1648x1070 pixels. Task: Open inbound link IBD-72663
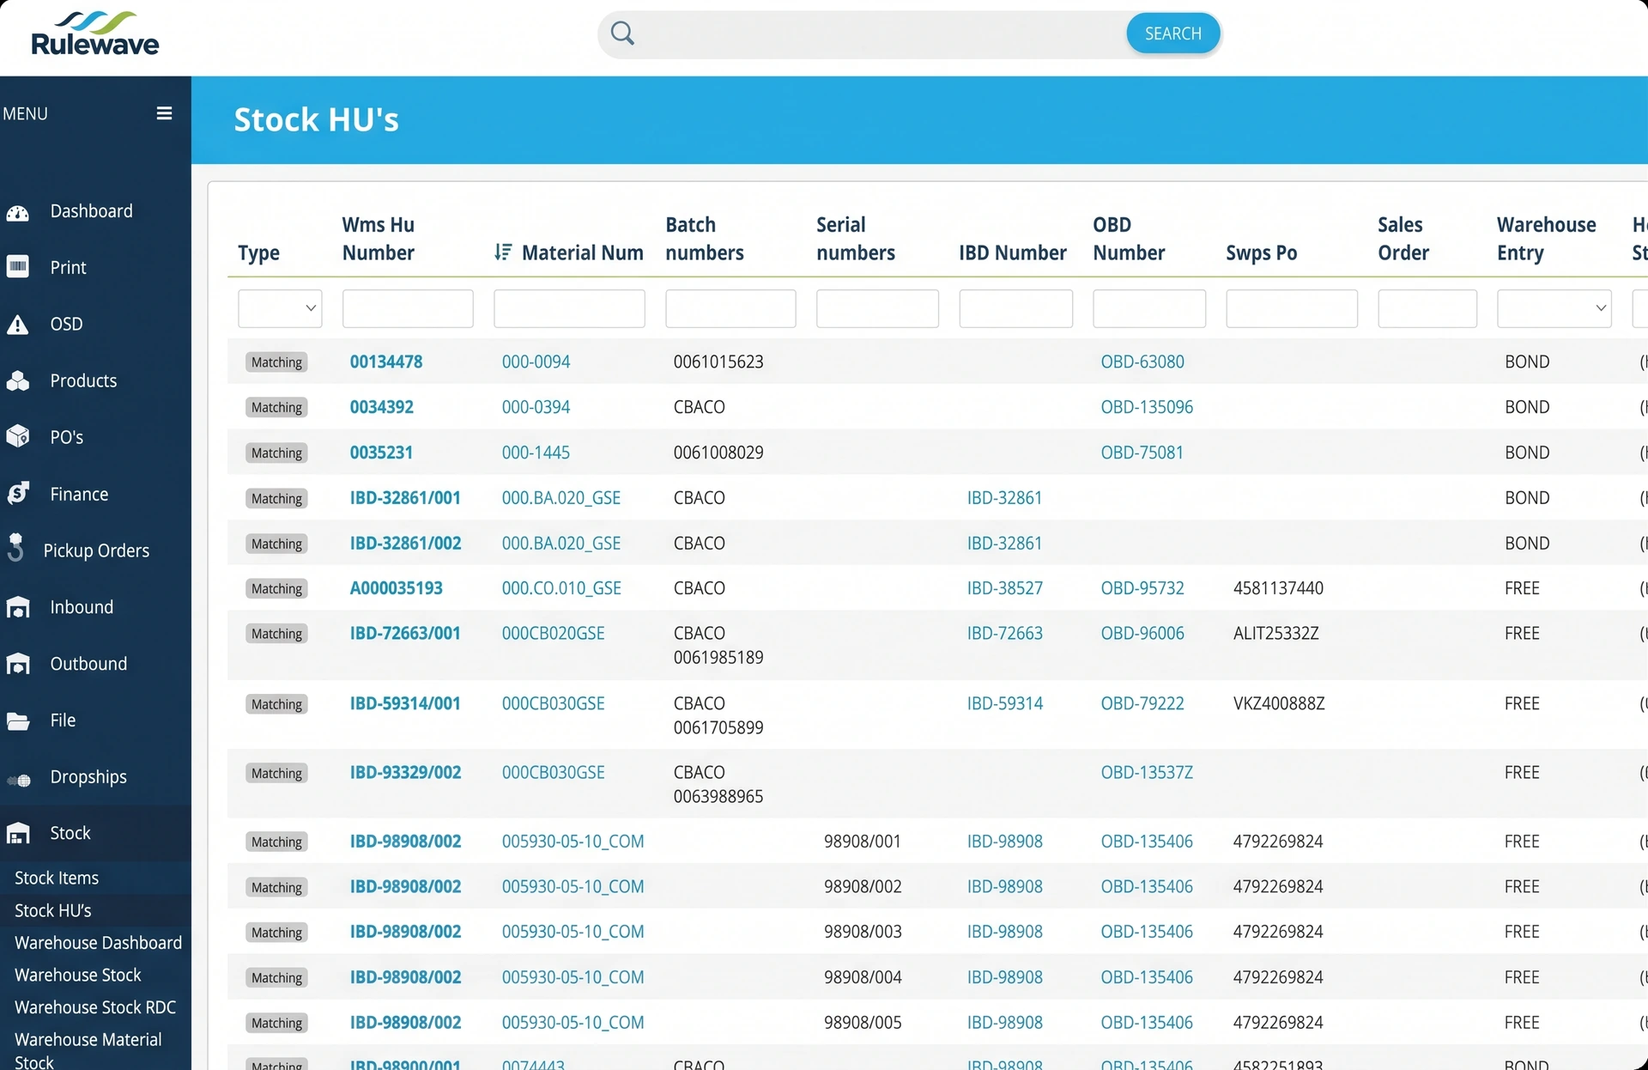coord(1004,633)
